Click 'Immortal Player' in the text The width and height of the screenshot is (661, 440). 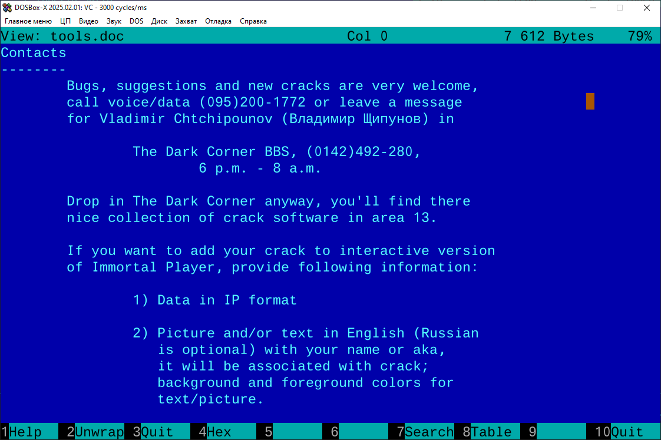coord(153,267)
